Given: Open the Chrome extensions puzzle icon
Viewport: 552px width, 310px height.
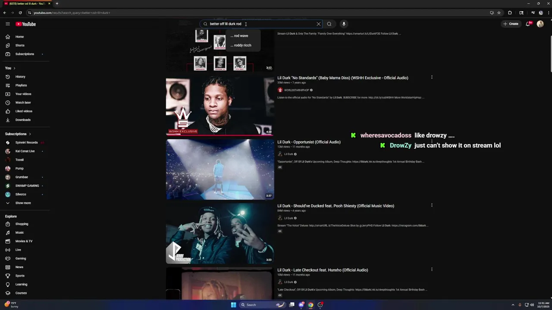Looking at the screenshot, I should point(510,12).
